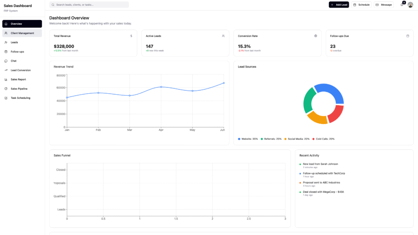Click the "23" follow-ups due value

[333, 46]
